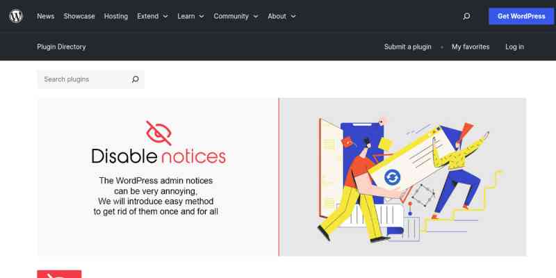Go to the News page
Screen dimensions: 556x278
click(45, 16)
